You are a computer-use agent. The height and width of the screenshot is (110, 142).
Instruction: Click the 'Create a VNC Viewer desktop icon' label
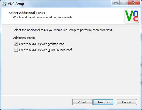(x=42, y=44)
